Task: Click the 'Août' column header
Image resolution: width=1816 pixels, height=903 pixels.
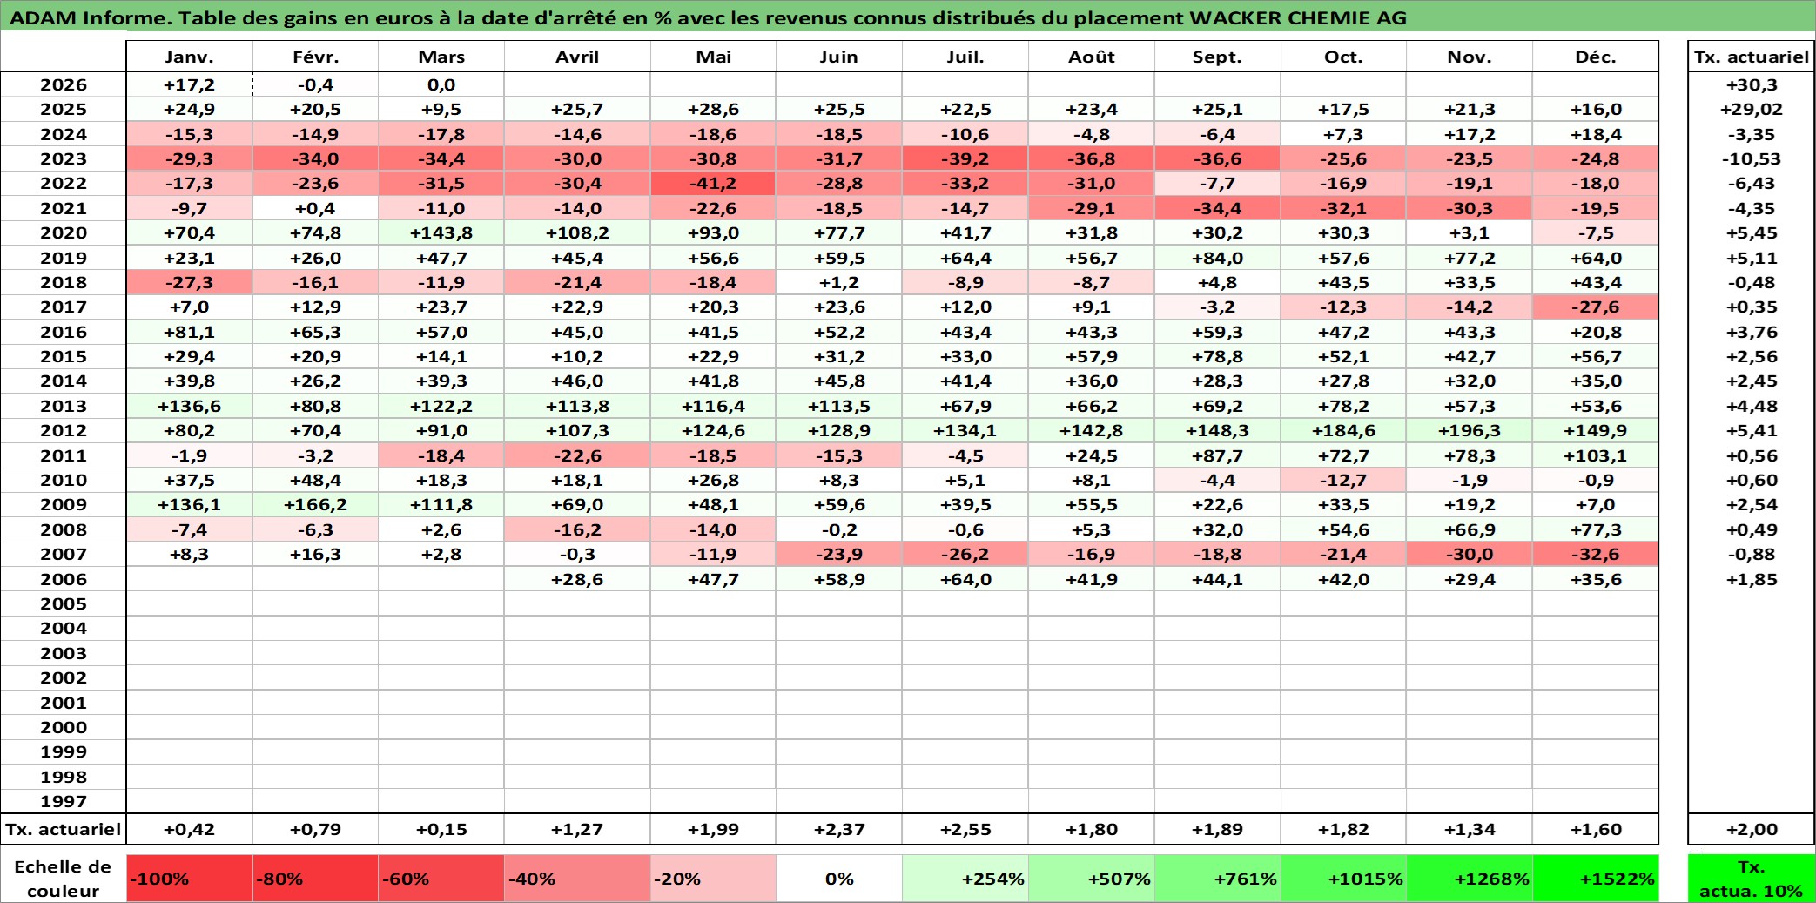Action: point(1092,57)
